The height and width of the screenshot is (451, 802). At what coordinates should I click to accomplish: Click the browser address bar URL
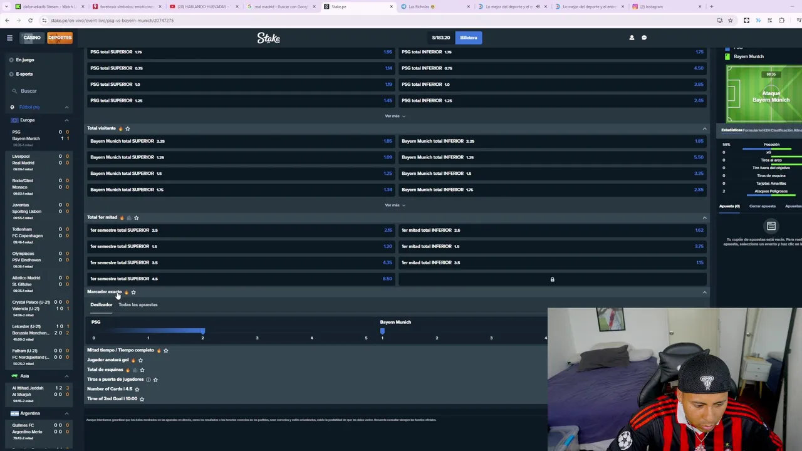pos(112,20)
